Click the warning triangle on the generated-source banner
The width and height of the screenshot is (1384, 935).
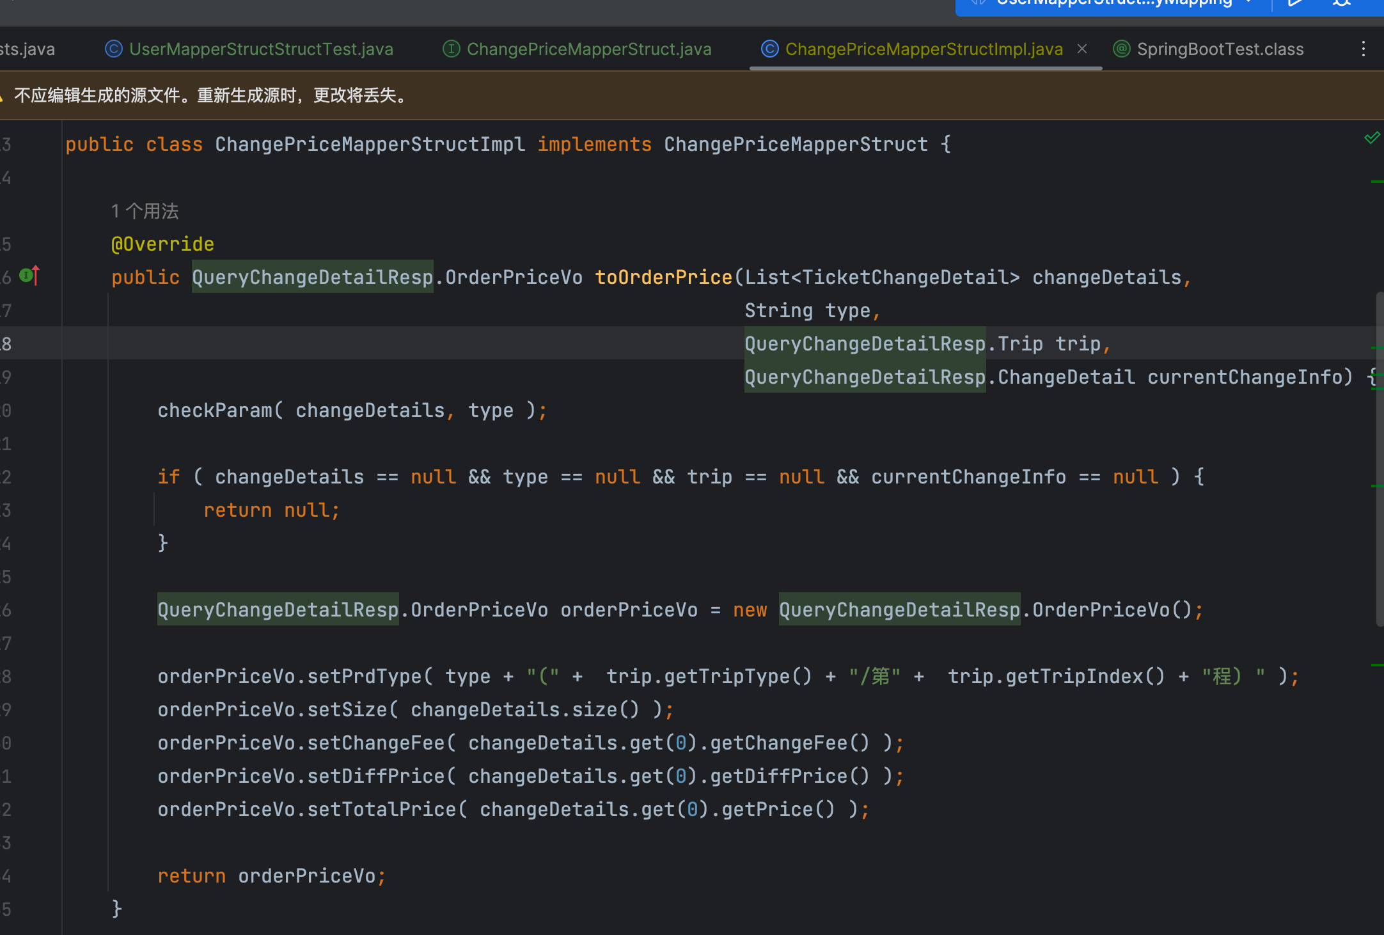(2, 96)
